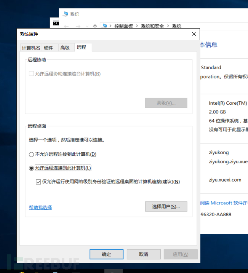Click 系统 breadcrumb in address bar

click(x=177, y=26)
